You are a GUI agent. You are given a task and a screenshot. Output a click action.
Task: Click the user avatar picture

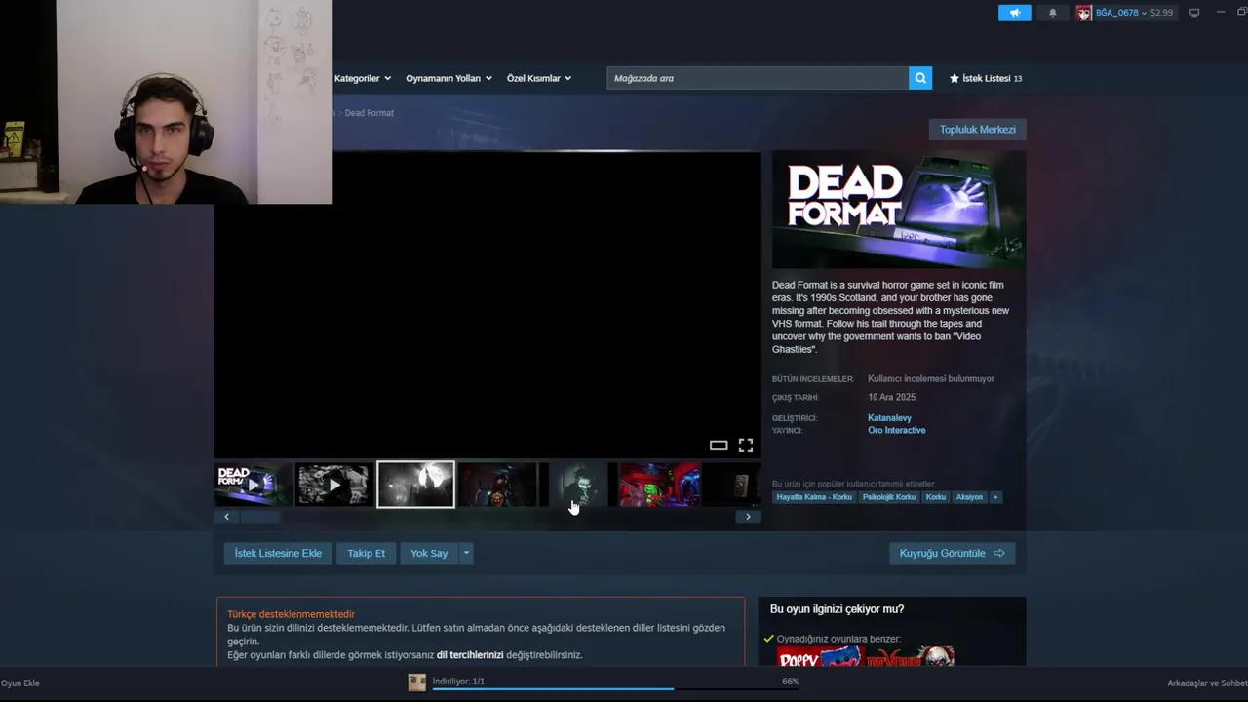[x=1083, y=13]
